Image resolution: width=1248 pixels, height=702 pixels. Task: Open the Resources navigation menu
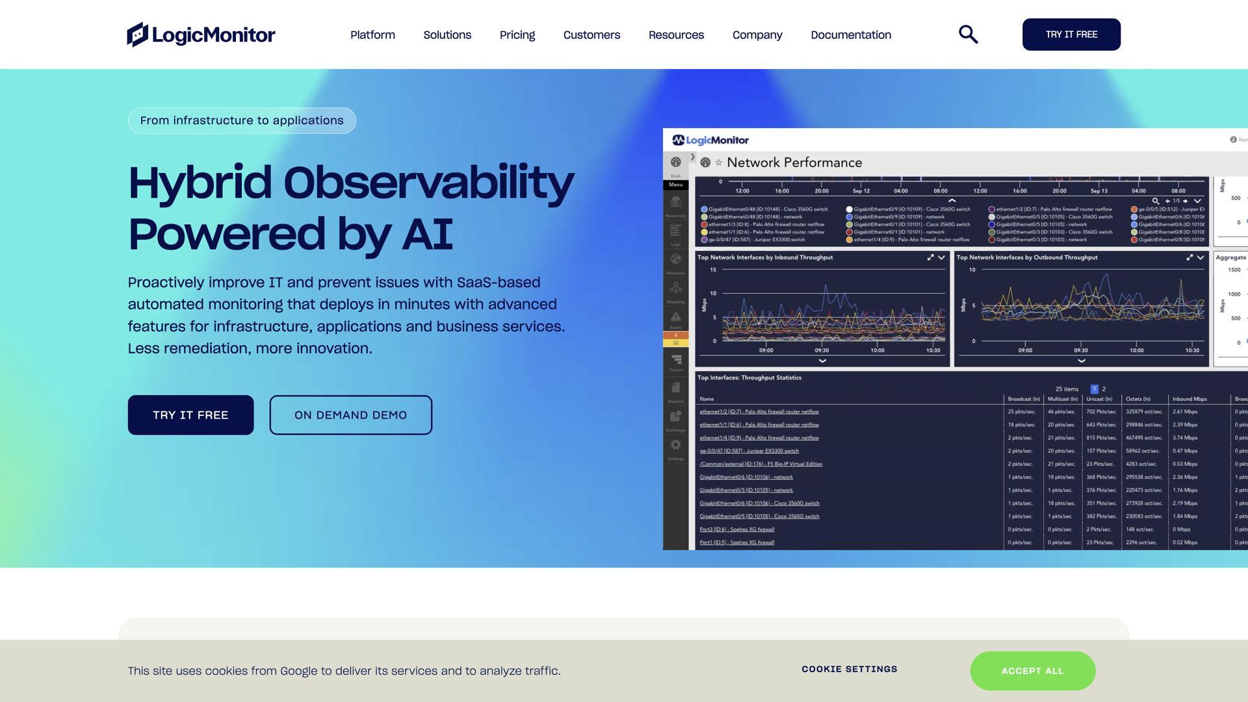point(676,35)
